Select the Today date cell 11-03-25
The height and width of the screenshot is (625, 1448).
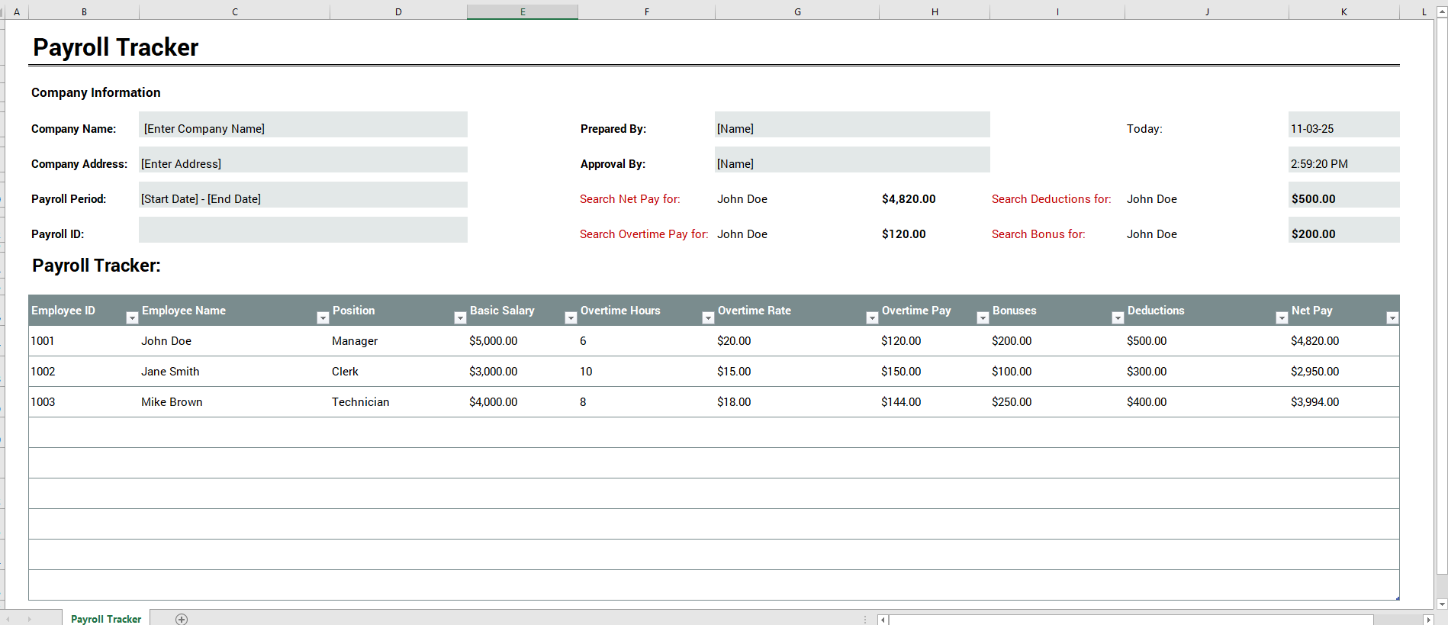click(x=1344, y=124)
